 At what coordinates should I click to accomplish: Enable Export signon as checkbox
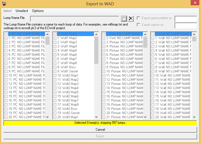tap(138, 25)
